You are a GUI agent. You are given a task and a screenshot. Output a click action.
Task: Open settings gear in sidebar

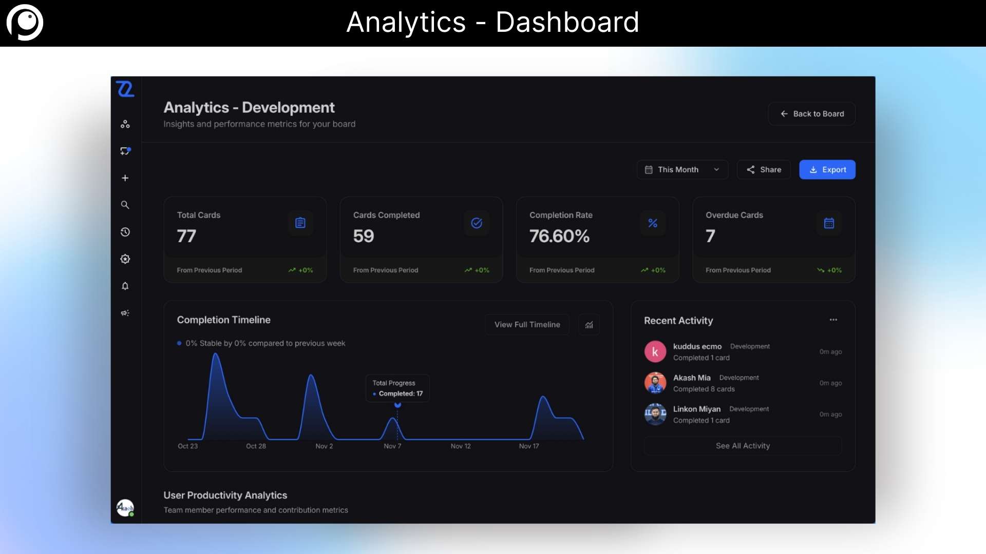[x=125, y=259]
